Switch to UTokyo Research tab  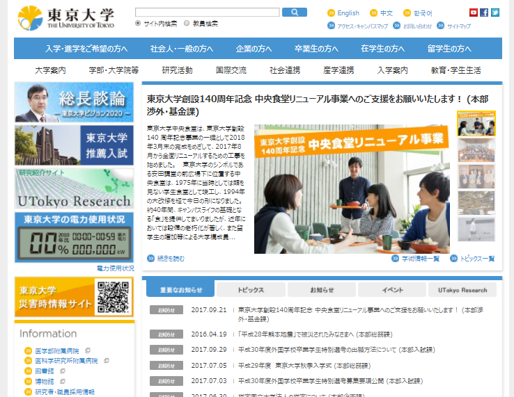462,290
